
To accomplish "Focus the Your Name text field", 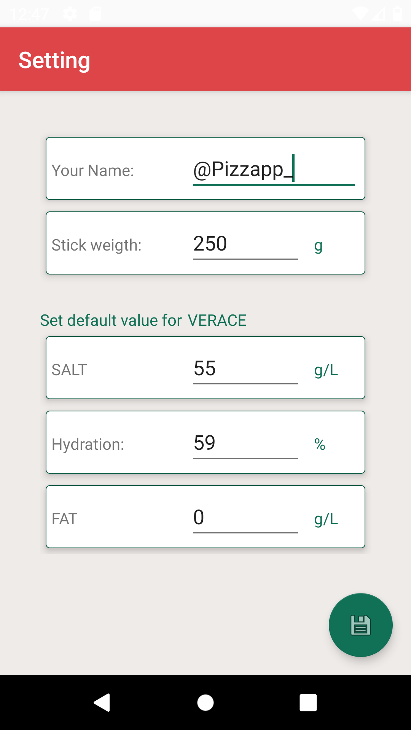I will click(x=274, y=169).
